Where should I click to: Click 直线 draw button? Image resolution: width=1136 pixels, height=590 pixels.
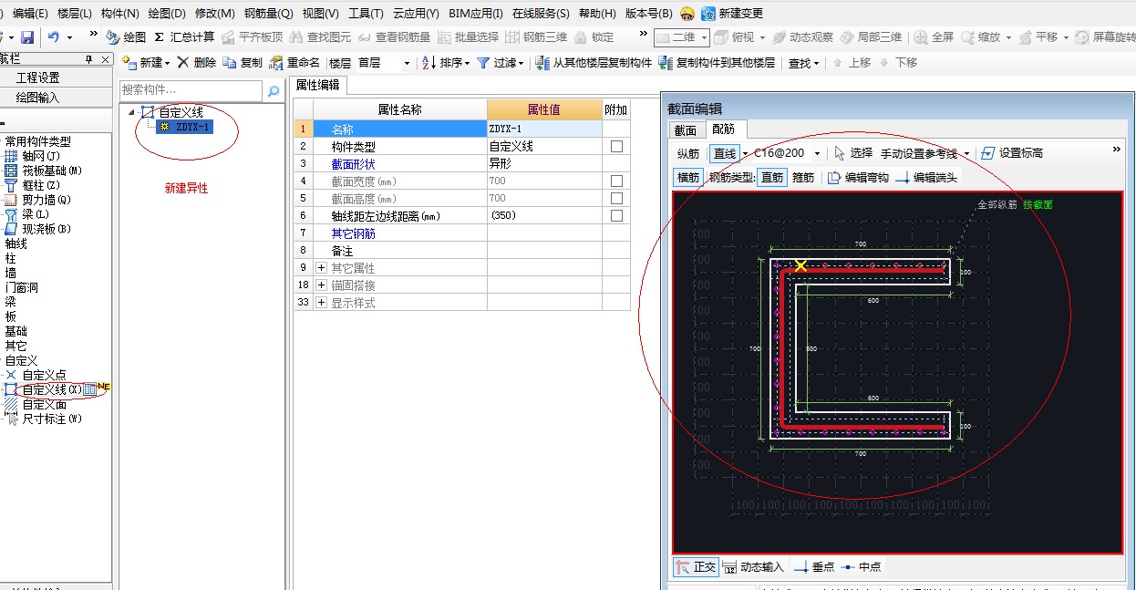[725, 153]
